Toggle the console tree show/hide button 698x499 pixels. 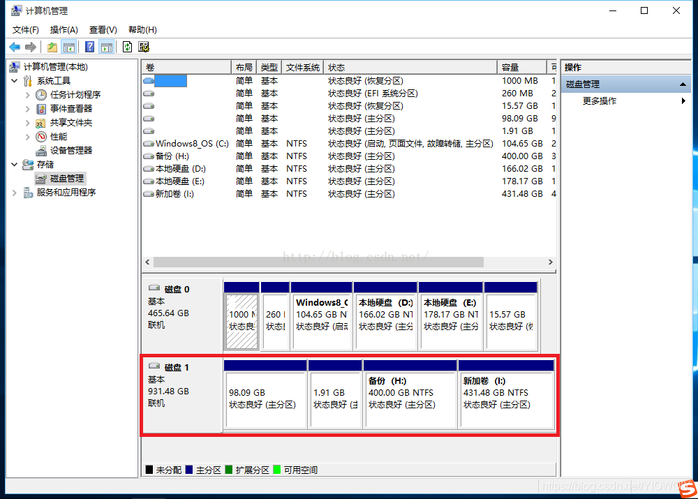click(x=69, y=47)
